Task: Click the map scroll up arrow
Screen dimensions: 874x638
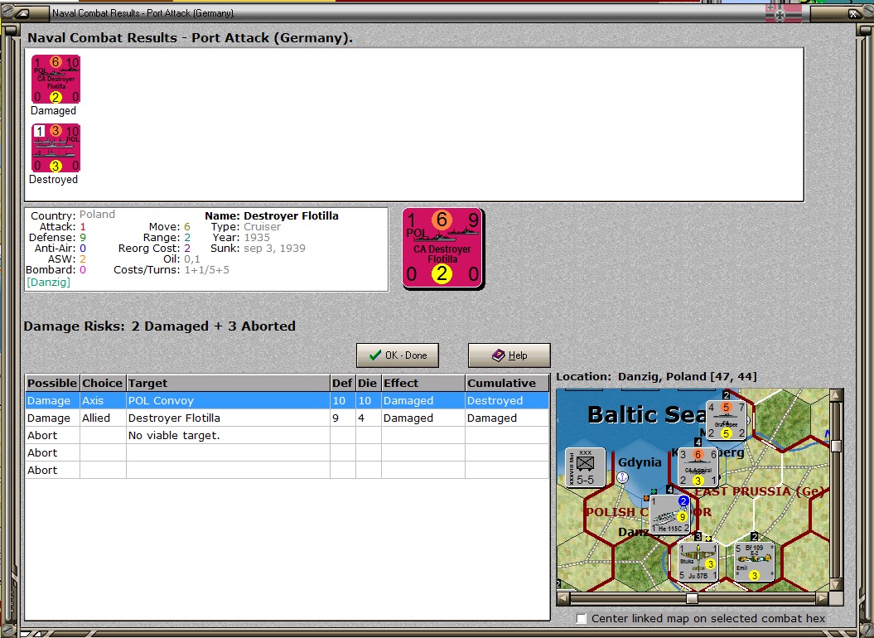Action: pos(836,395)
